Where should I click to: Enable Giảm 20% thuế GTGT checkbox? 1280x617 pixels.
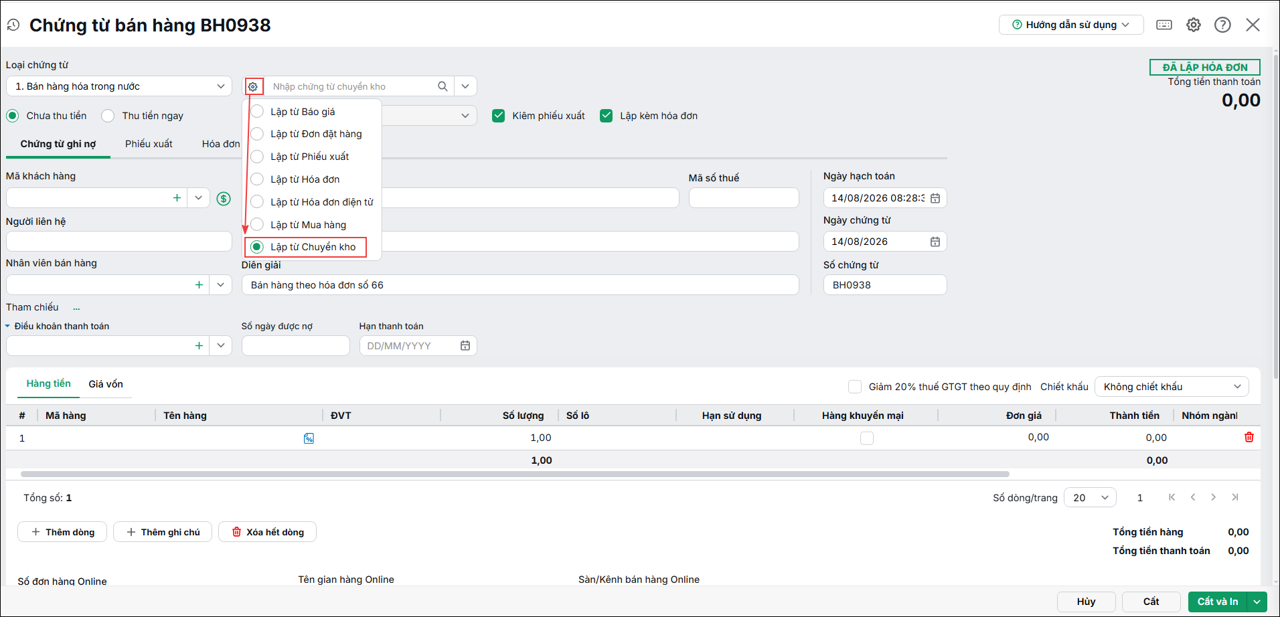pos(855,387)
